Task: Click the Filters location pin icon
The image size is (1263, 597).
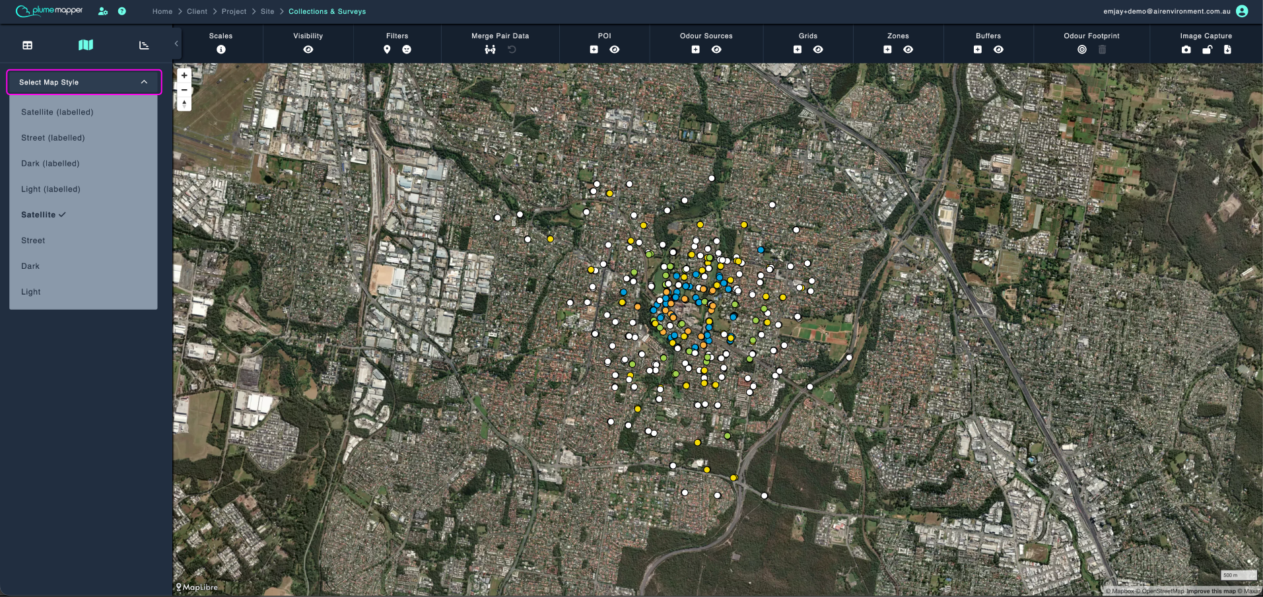Action: (387, 50)
